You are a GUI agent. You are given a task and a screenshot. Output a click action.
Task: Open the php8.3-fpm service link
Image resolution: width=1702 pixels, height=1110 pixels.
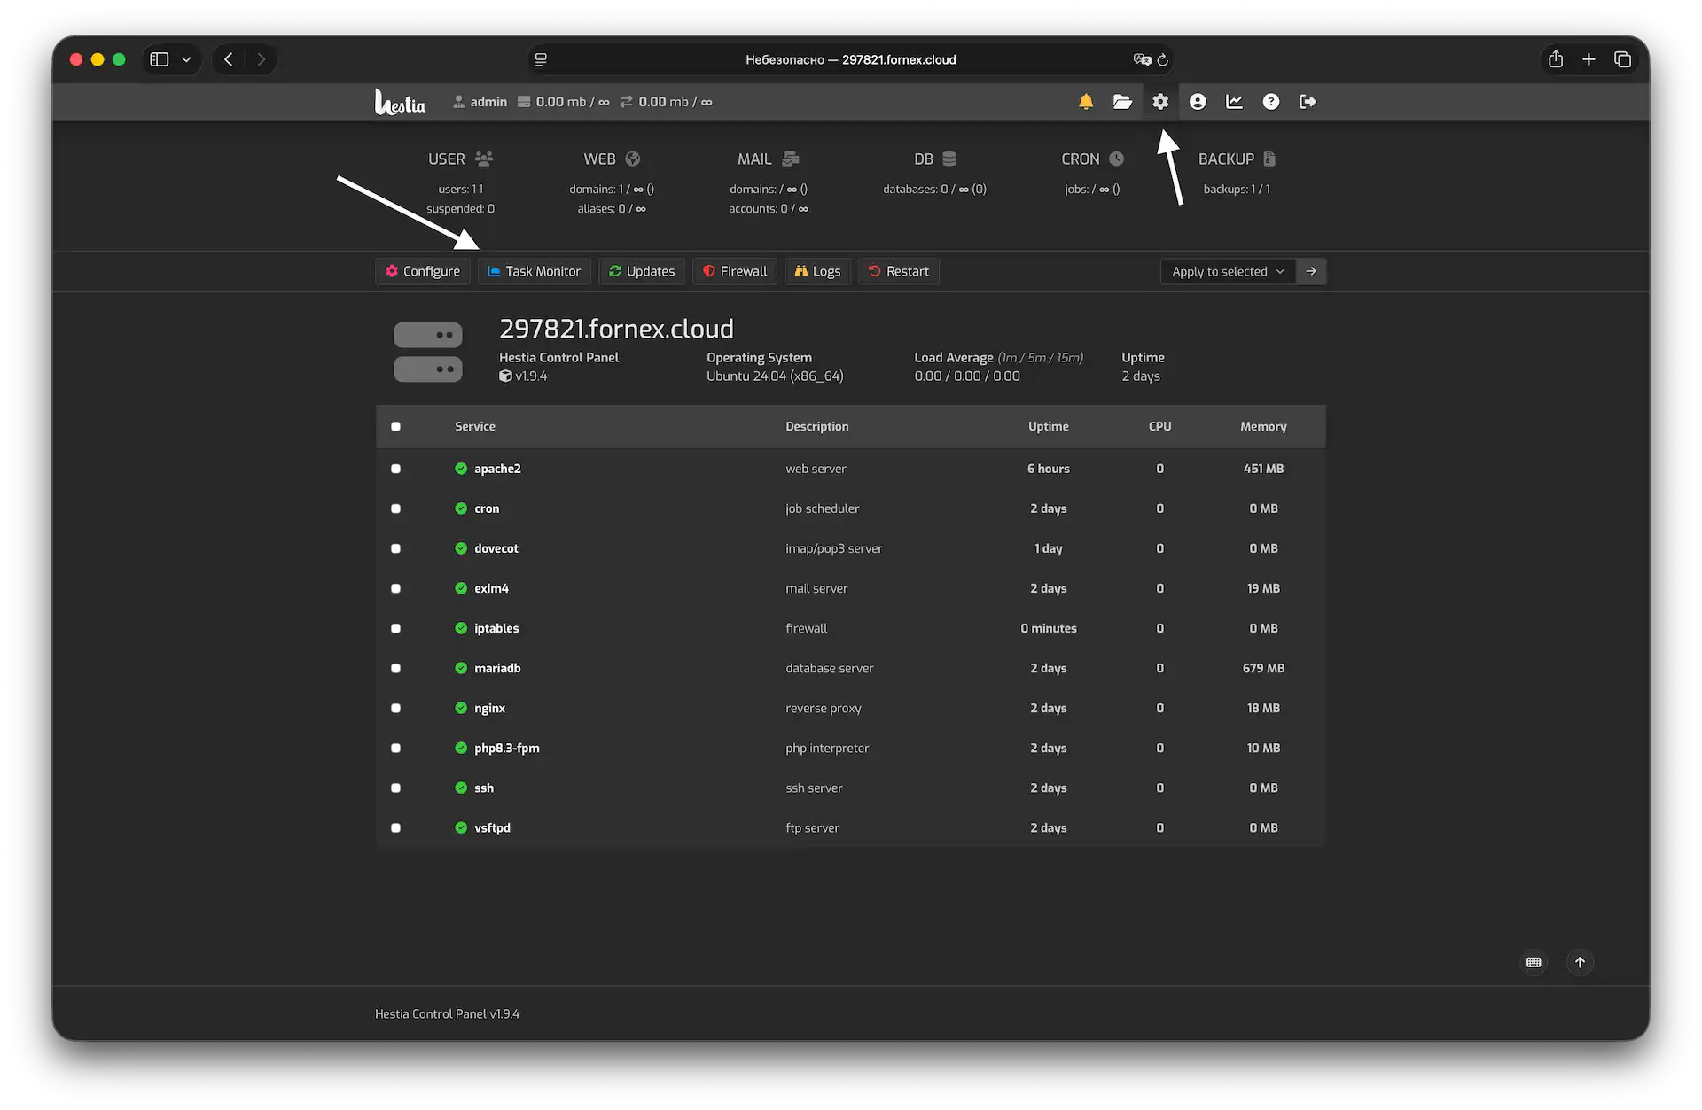(x=506, y=748)
